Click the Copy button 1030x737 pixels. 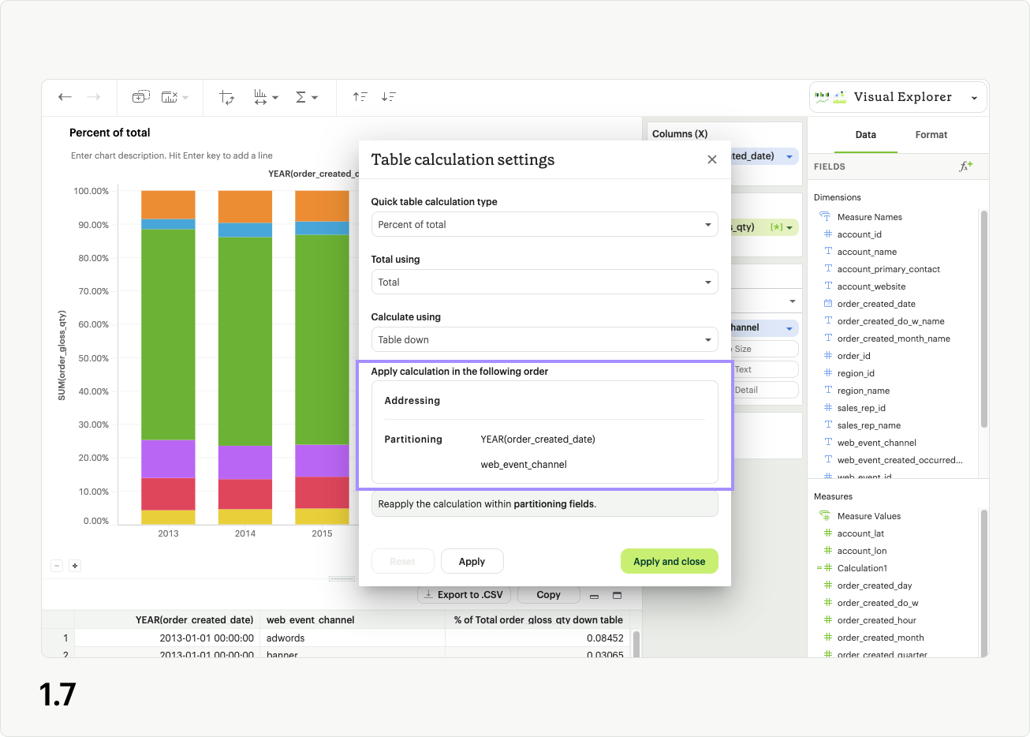548,595
